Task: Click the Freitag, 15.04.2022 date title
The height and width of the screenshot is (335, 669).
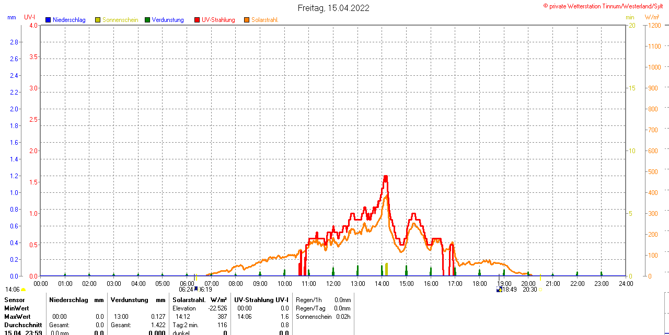Action: tap(333, 8)
